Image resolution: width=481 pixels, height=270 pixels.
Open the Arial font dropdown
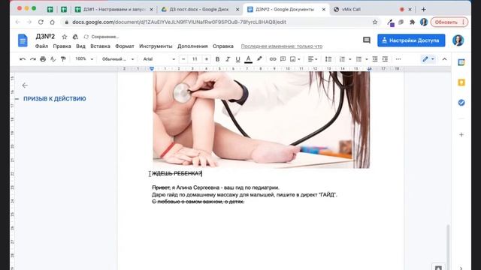pyautogui.click(x=159, y=59)
